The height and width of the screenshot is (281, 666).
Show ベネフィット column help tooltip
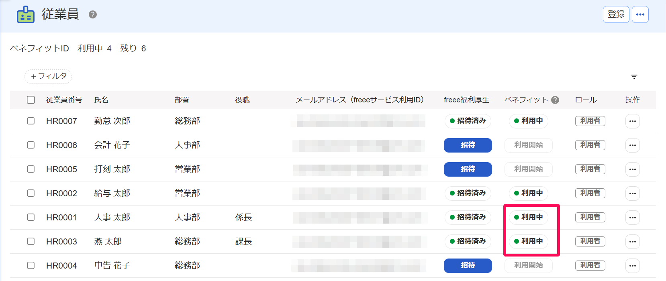click(555, 100)
